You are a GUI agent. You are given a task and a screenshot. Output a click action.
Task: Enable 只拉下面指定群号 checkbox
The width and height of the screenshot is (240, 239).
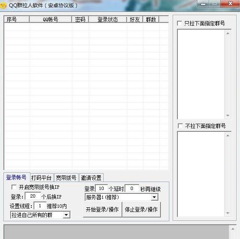(179, 23)
